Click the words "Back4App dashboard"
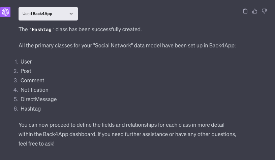This screenshot has width=275, height=160. 69,134
